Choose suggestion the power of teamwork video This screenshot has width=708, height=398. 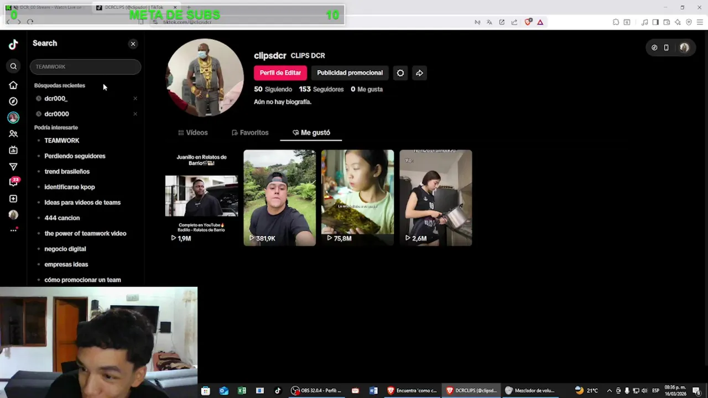[x=85, y=233]
